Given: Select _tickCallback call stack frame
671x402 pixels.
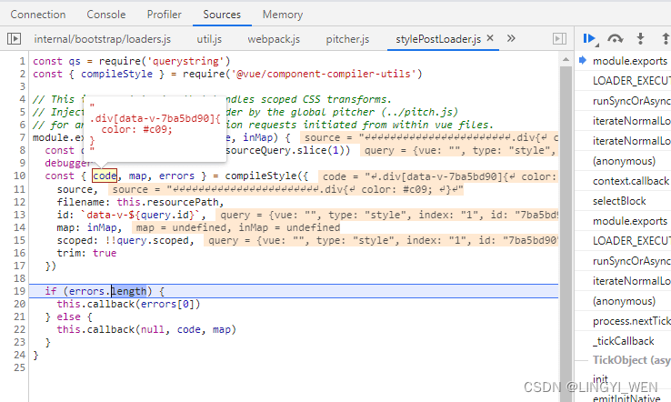Looking at the screenshot, I should click(624, 341).
